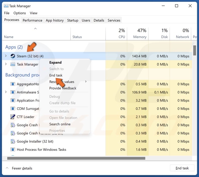The height and width of the screenshot is (177, 199).
Task: Click the Google Crash Handler icon
Action: [13, 125]
